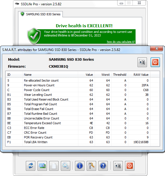Minimize the SSDLife Pro main window

(x=121, y=3)
